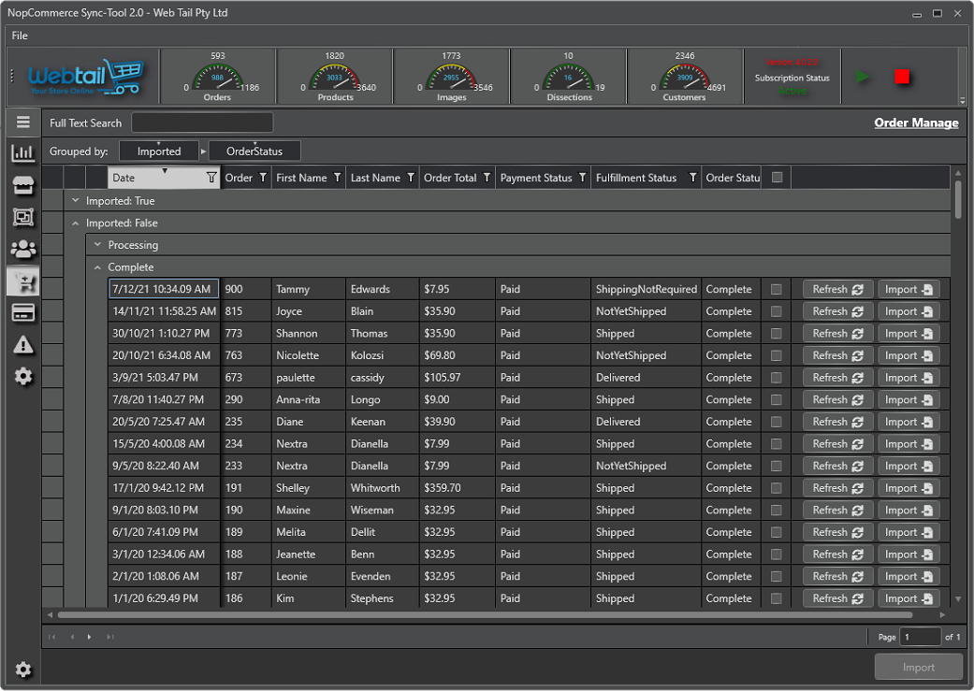The image size is (974, 691).
Task: Expand the toolbar overflow arrow
Action: [x=962, y=100]
